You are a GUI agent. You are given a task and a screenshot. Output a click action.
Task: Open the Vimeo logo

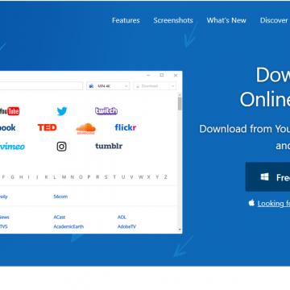(12, 147)
